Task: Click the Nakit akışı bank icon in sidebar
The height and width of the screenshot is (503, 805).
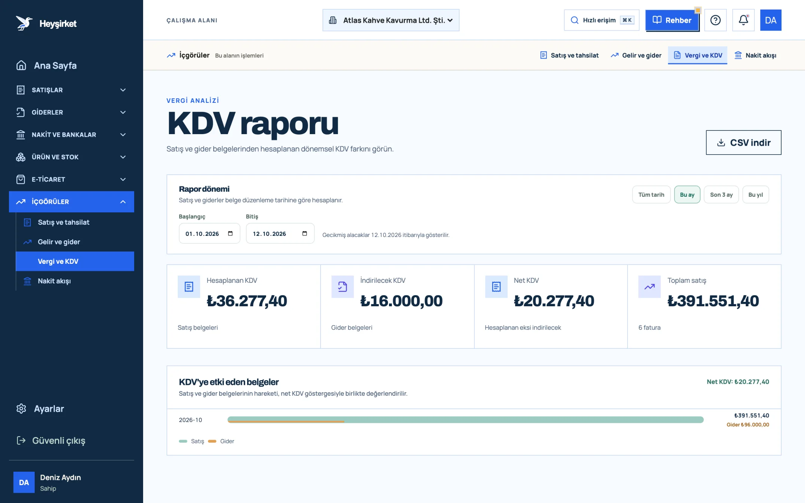Action: (x=27, y=281)
